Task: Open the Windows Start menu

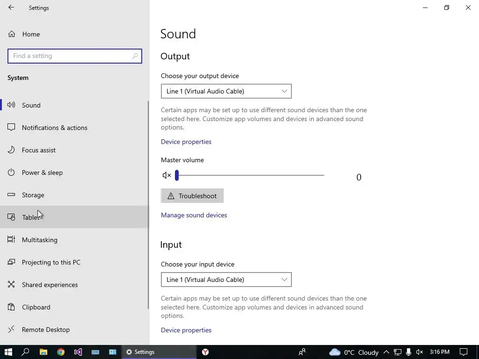Action: pyautogui.click(x=8, y=352)
